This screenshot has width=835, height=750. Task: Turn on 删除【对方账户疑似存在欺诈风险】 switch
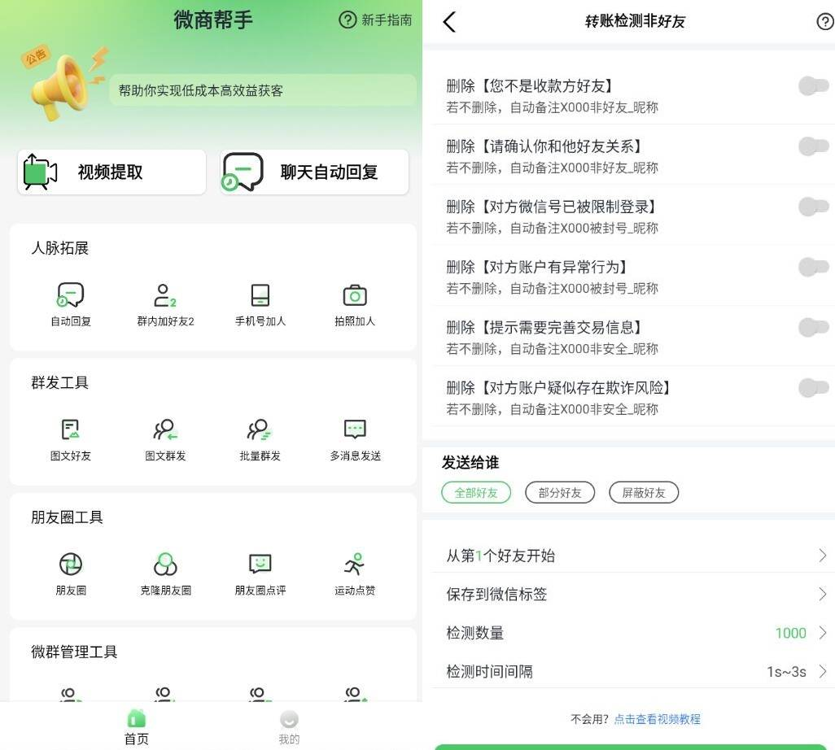(x=813, y=388)
